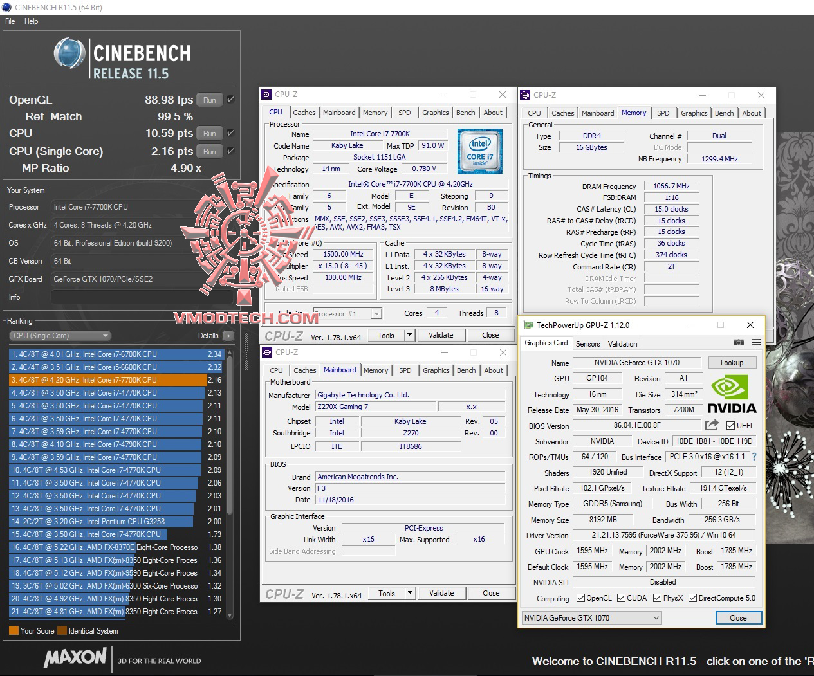Click the GPU-Z icon in its title bar
The width and height of the screenshot is (814, 676).
coord(527,325)
